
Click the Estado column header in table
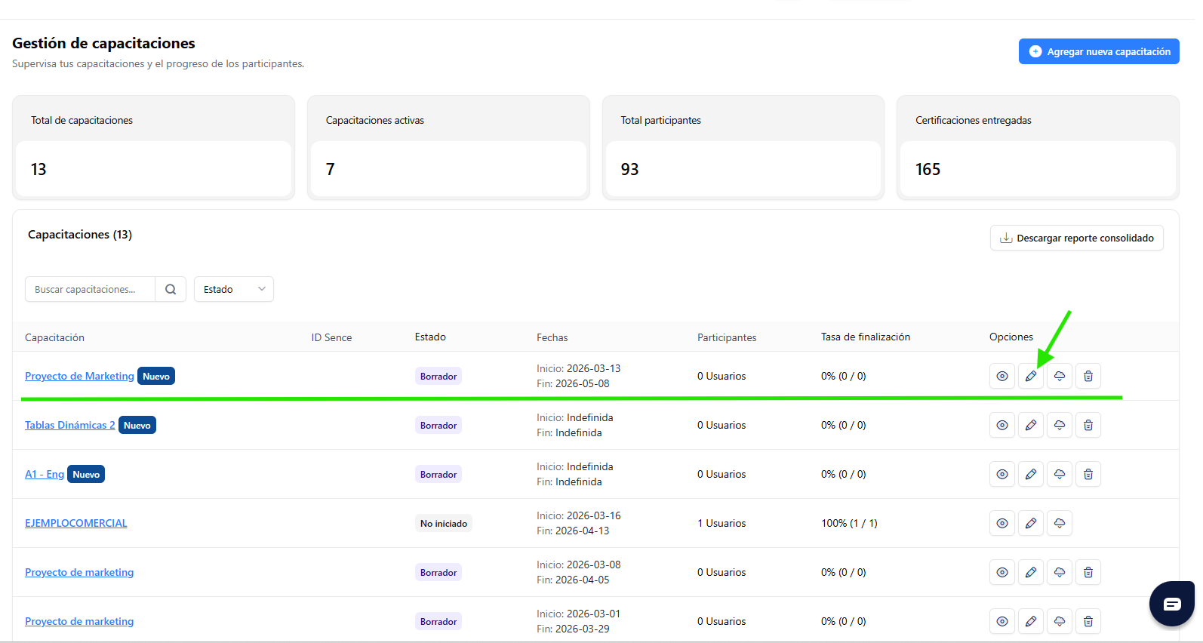click(x=430, y=337)
